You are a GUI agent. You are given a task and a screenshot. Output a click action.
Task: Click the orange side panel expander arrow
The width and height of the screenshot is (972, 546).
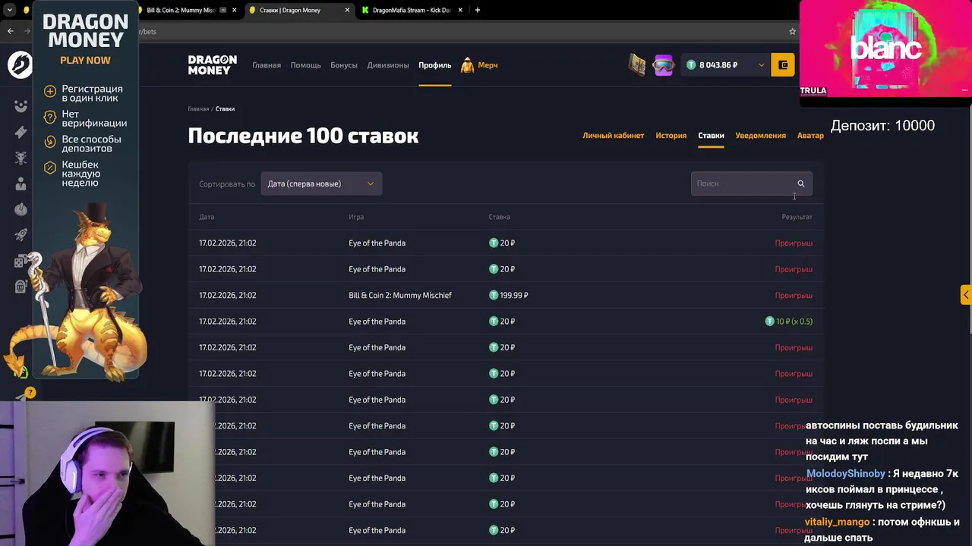click(966, 295)
